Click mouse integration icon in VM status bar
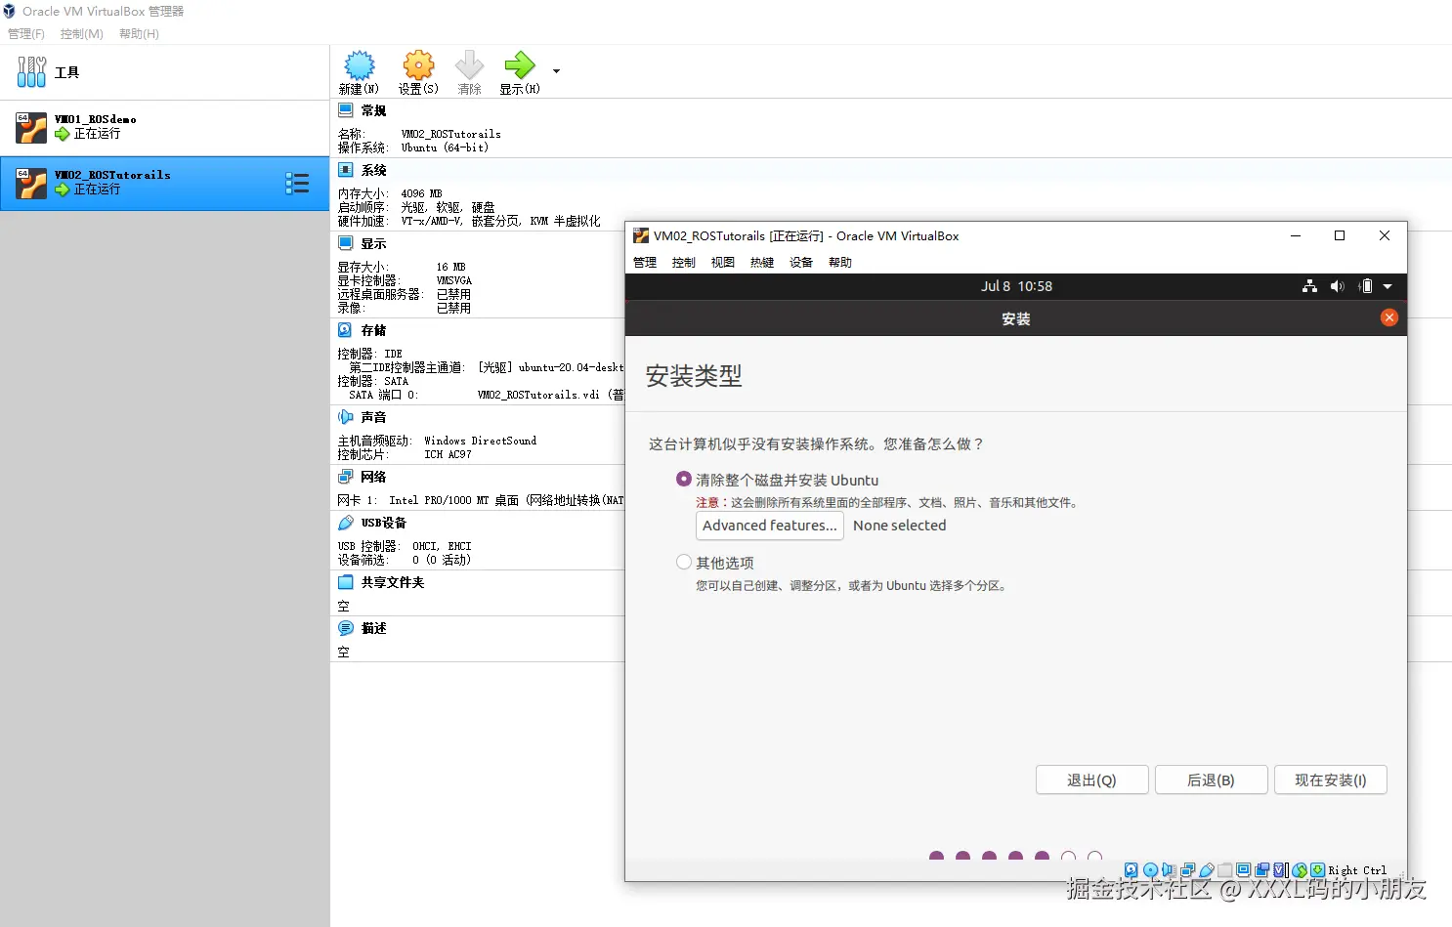Viewport: 1452px width, 927px height. [x=1300, y=869]
